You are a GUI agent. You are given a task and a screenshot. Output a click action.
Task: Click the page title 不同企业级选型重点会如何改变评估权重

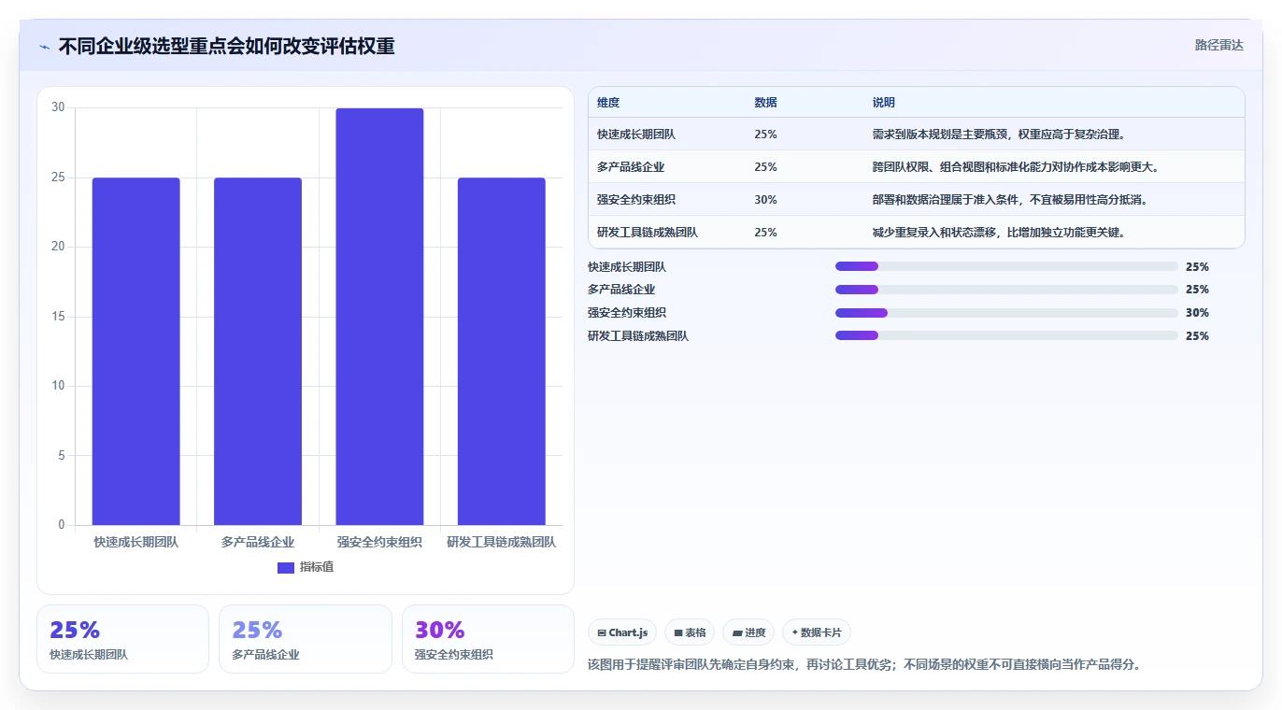pyautogui.click(x=227, y=46)
